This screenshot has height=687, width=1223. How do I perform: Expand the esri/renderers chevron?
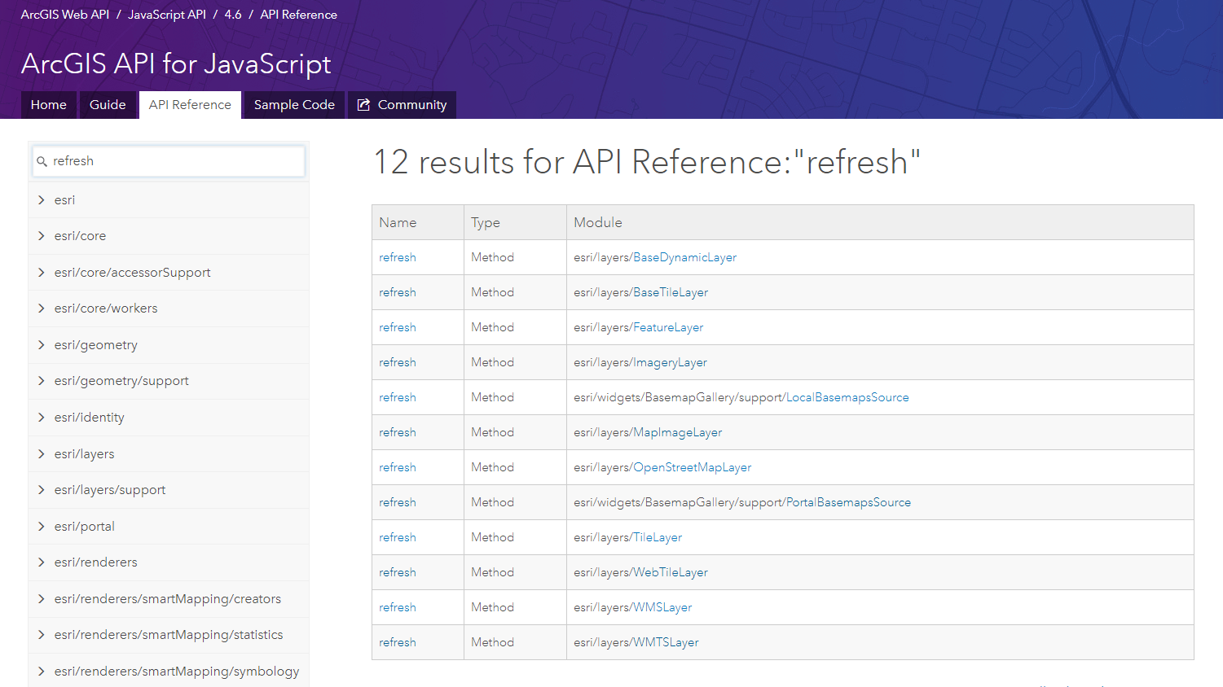[41, 562]
